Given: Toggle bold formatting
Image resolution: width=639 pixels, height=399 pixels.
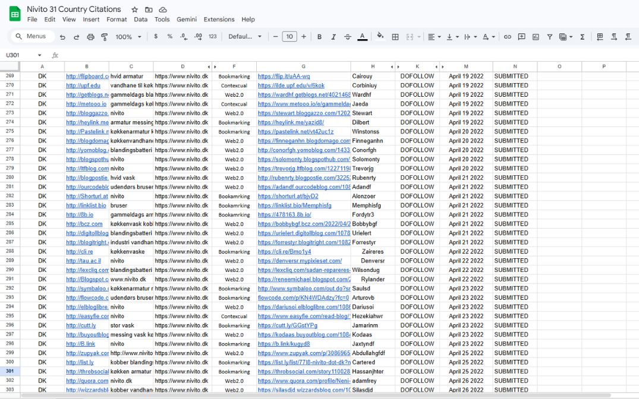Looking at the screenshot, I should (319, 37).
